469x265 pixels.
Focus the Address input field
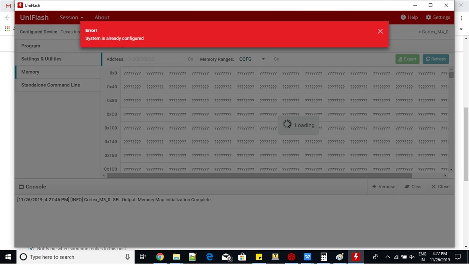pyautogui.click(x=155, y=59)
